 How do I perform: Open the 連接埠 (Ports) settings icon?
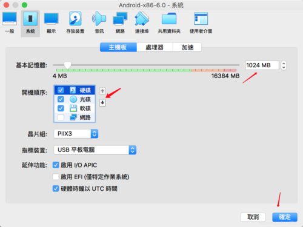pyautogui.click(x=142, y=22)
